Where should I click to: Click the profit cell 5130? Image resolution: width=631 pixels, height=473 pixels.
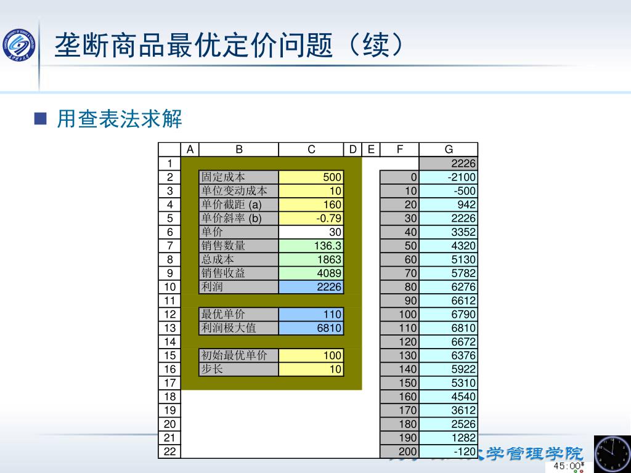click(x=449, y=259)
